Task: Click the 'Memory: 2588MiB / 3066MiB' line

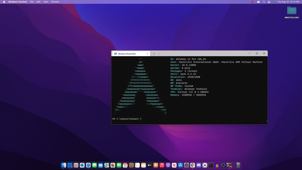Action: tap(188, 95)
